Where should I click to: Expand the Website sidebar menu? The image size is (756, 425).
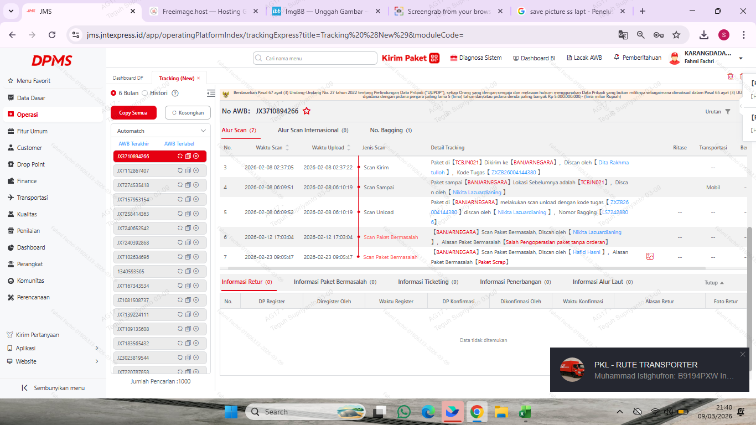click(x=97, y=361)
